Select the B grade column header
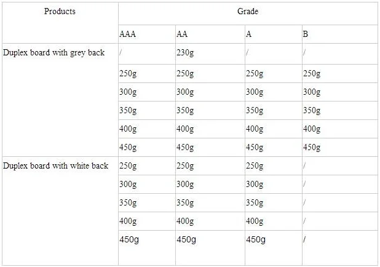 [305, 34]
